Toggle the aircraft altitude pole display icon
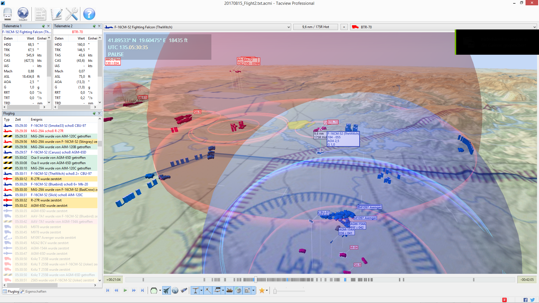The width and height of the screenshot is (539, 303). 195,291
